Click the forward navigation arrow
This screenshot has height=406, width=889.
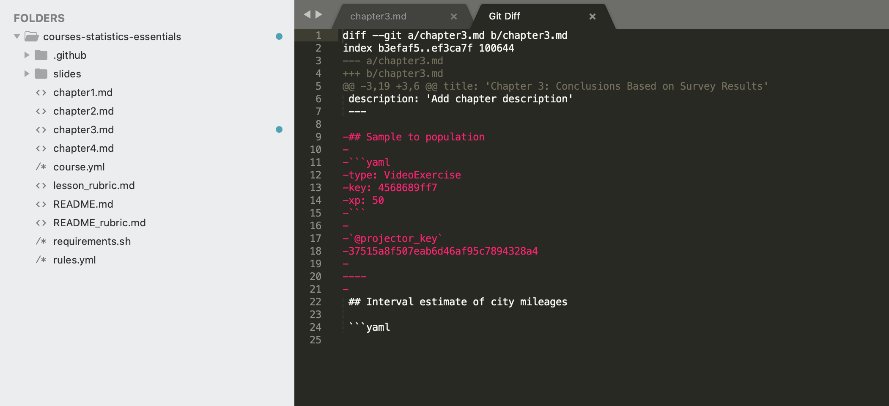click(319, 14)
